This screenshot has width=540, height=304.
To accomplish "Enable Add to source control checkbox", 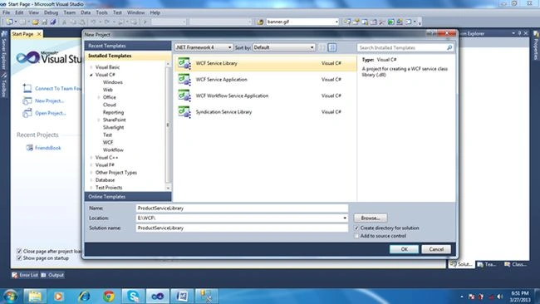I will (356, 236).
